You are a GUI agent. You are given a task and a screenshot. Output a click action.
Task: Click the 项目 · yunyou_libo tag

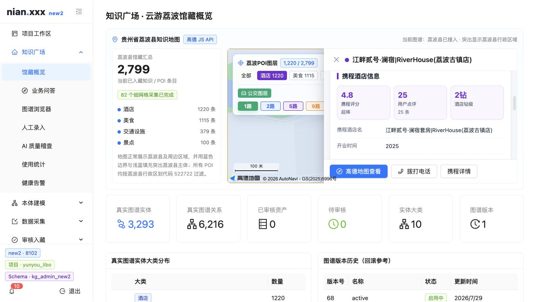[x=30, y=265]
